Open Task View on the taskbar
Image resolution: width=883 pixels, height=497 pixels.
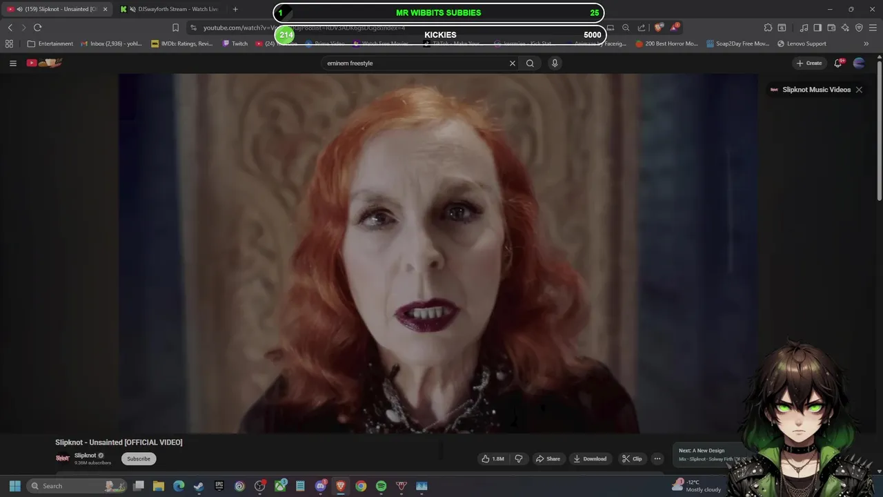139,486
